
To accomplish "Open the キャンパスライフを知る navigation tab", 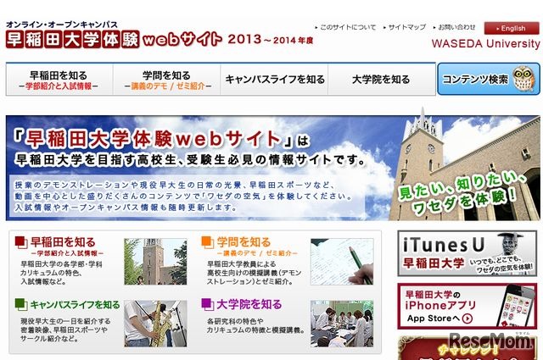I will click(x=274, y=79).
